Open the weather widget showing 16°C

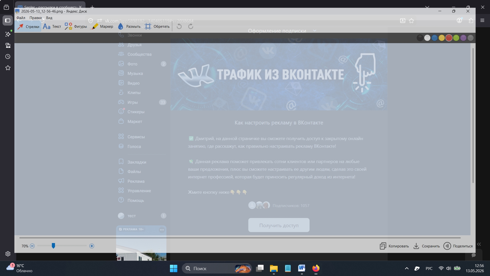pyautogui.click(x=19, y=268)
